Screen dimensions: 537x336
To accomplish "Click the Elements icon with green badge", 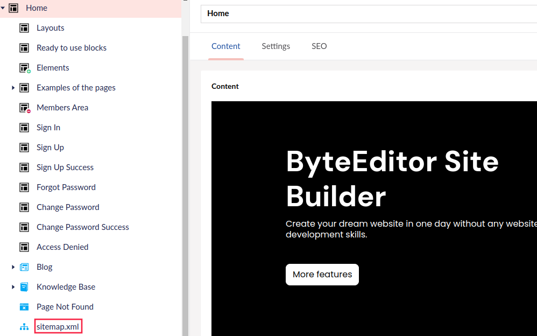I will point(24,68).
